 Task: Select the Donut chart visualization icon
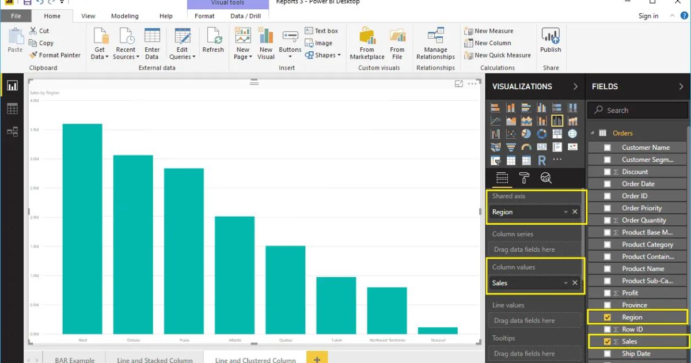click(541, 134)
